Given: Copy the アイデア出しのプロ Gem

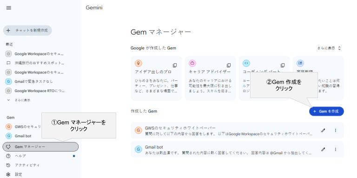Looking at the screenshot, I should tap(175, 66).
